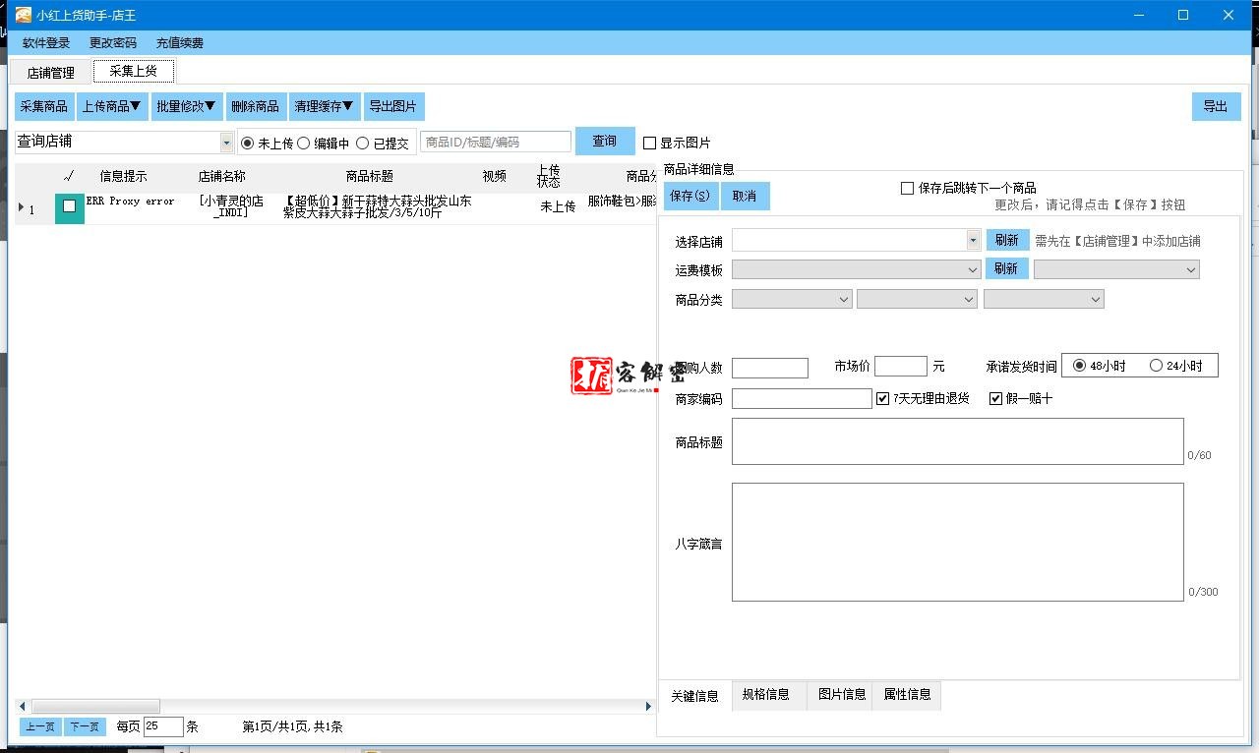Select the 24小时 shipping option
1259x753 pixels.
pyautogui.click(x=1156, y=366)
